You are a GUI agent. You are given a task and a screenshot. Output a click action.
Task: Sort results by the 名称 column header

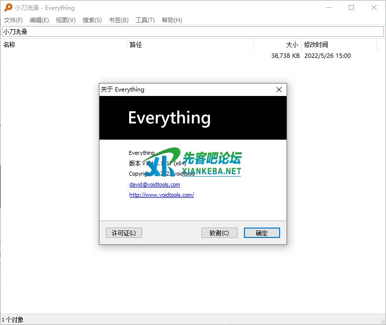63,45
